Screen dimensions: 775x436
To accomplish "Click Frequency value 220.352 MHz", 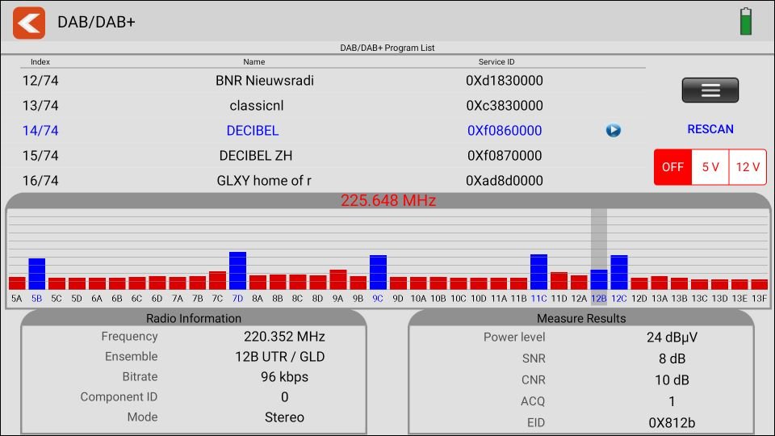I will pos(284,337).
